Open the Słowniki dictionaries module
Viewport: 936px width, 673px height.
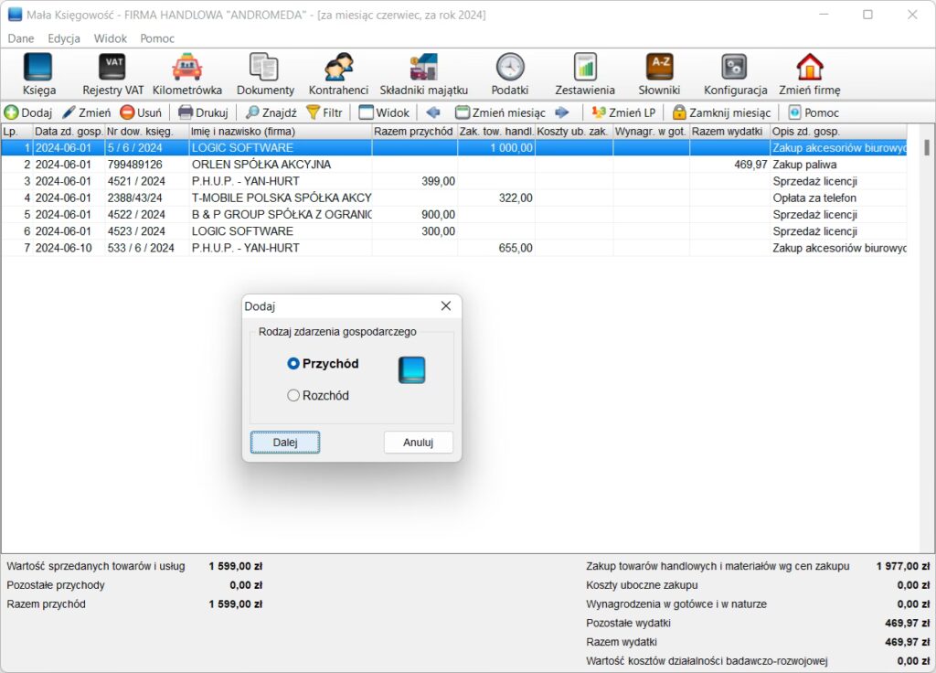tap(659, 74)
